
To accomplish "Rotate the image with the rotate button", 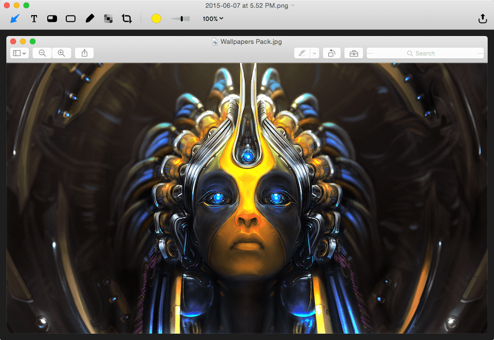I will [331, 53].
